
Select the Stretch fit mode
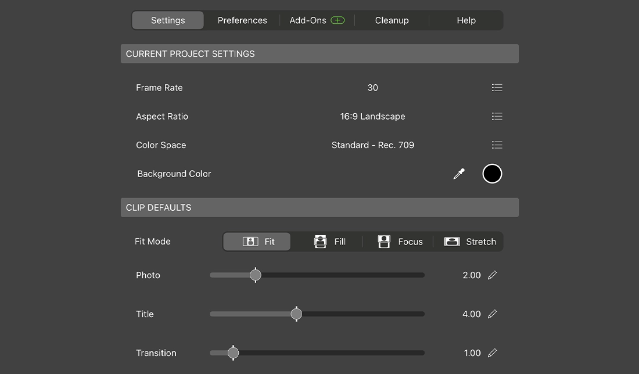(x=470, y=242)
